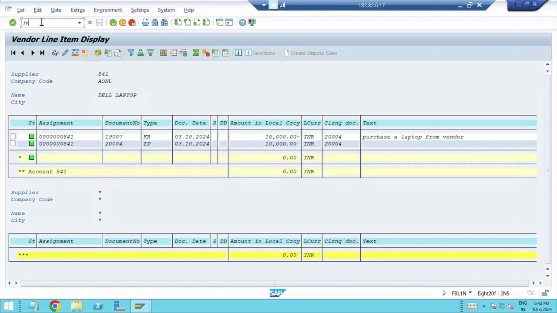Go to last page arrow icon
557x313 pixels.
tap(42, 53)
